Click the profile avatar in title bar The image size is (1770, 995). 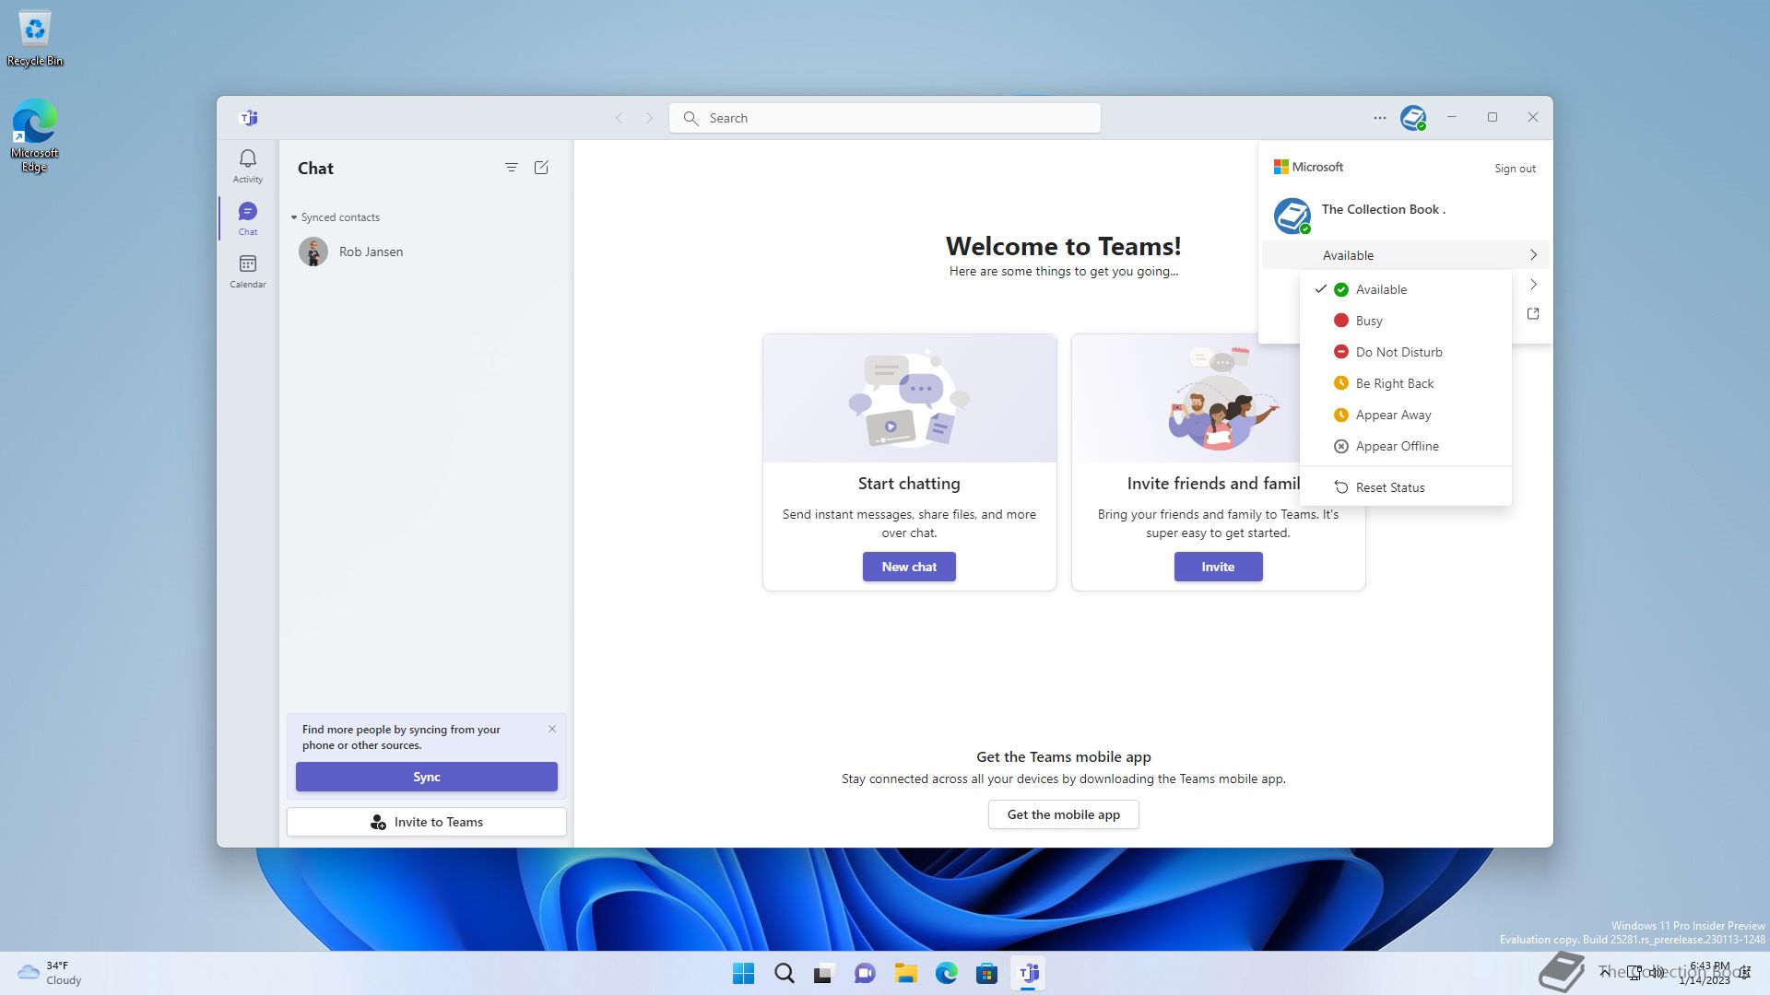click(x=1413, y=118)
